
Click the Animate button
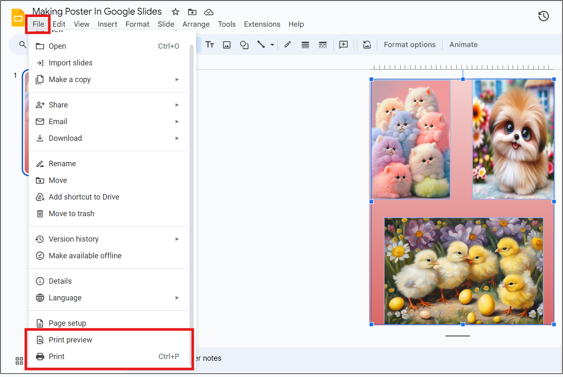pos(463,45)
